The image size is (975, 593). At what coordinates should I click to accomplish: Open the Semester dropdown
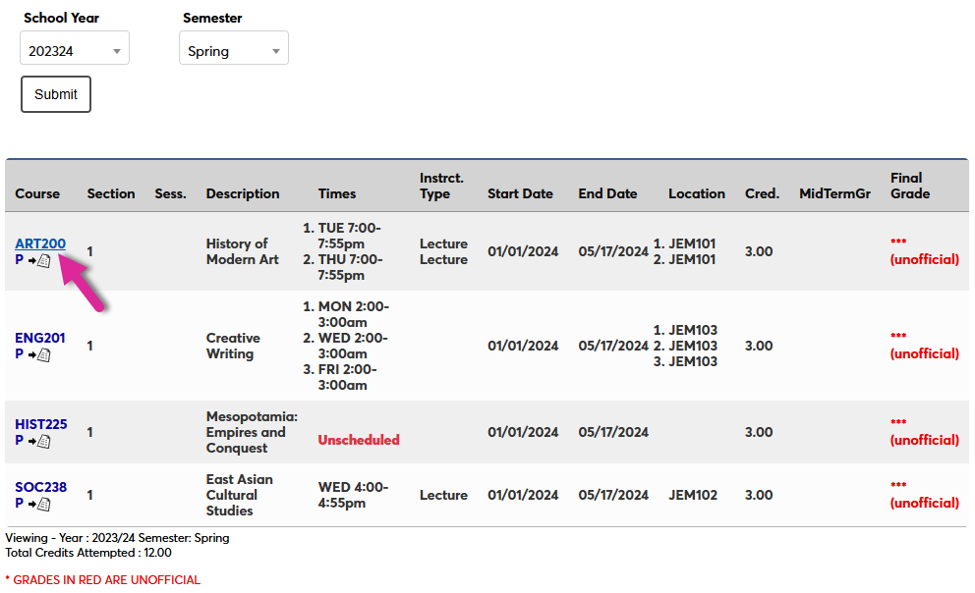click(233, 47)
